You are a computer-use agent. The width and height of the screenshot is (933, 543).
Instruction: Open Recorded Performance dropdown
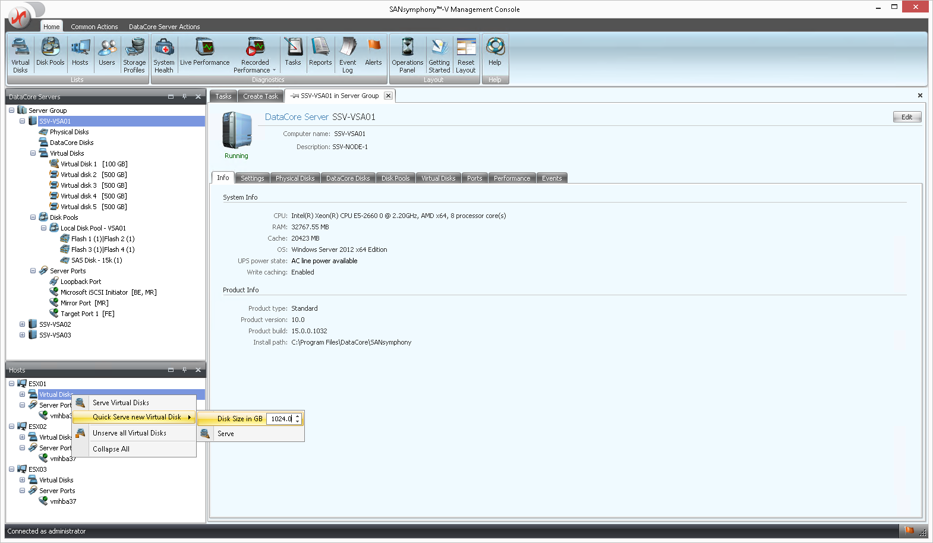255,55
